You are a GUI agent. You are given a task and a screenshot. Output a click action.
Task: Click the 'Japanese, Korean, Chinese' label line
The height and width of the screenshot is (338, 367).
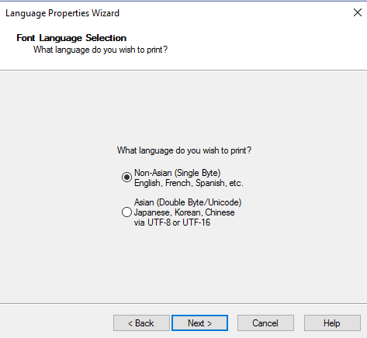(185, 212)
